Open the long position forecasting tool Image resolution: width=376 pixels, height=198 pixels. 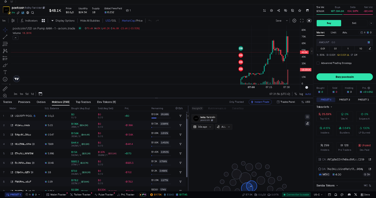click(5, 58)
